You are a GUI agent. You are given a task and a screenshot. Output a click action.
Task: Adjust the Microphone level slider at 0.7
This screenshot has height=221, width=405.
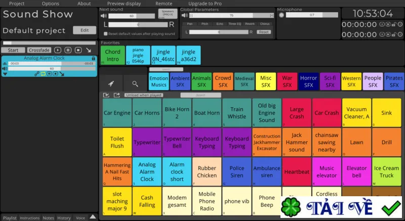(312, 15)
